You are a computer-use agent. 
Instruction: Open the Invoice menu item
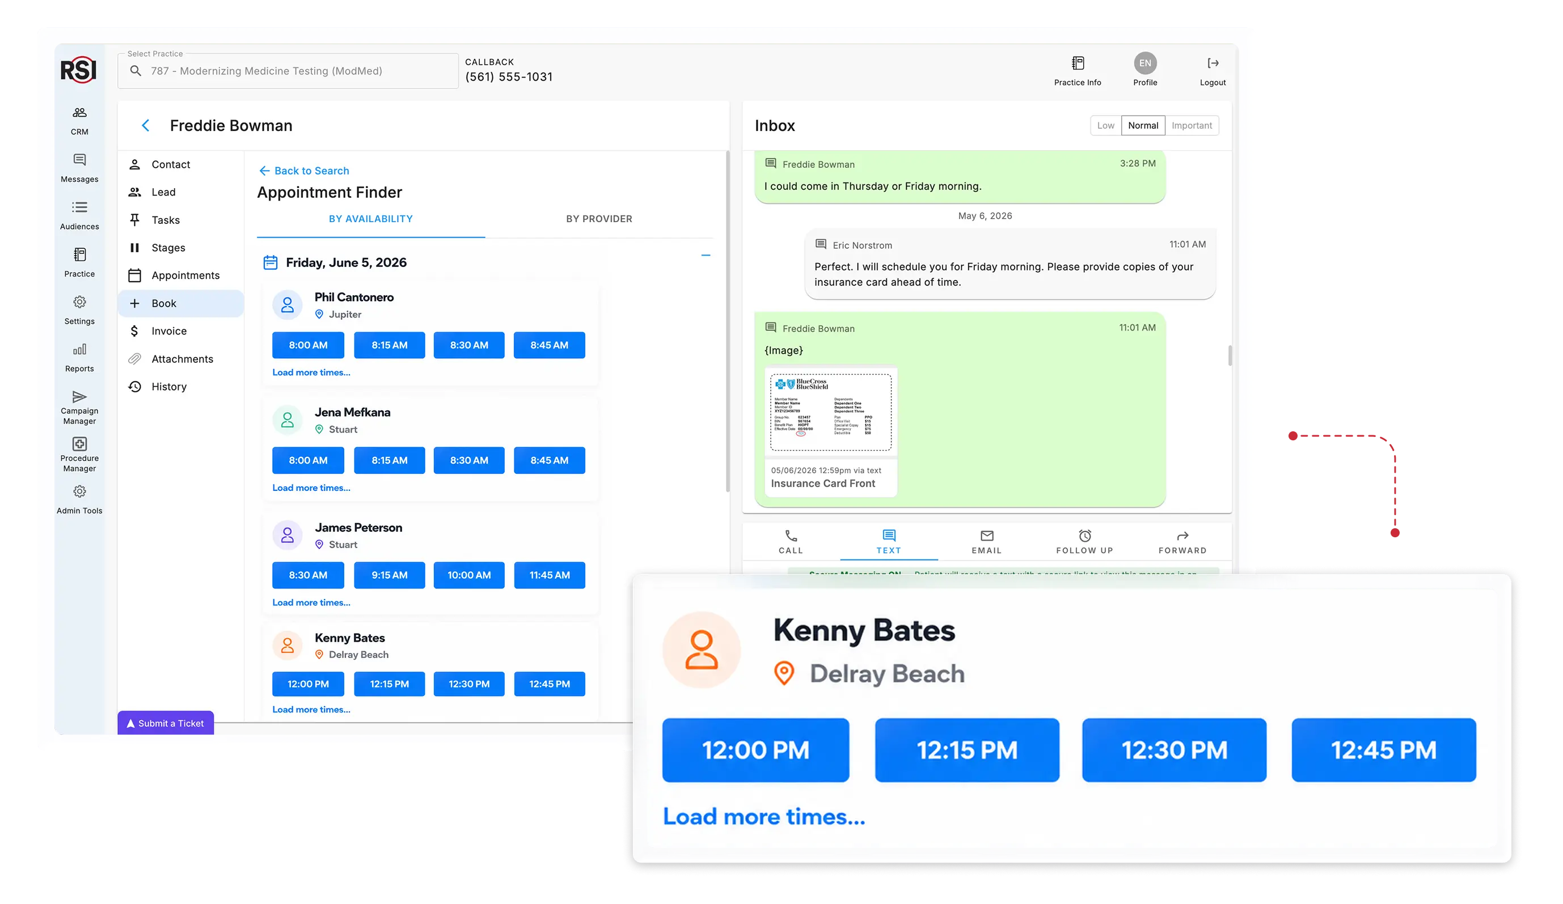click(x=180, y=331)
